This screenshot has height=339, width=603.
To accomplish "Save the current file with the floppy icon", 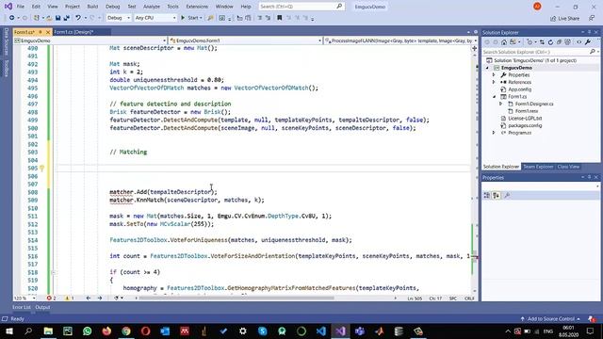I will tap(57, 18).
